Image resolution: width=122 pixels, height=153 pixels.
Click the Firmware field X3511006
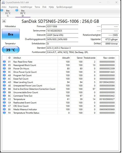pos(62,27)
